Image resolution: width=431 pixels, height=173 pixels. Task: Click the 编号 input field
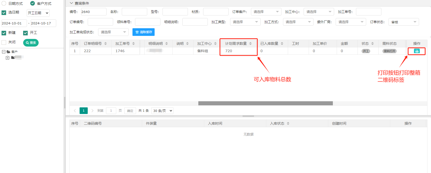pyautogui.click(x=93, y=12)
